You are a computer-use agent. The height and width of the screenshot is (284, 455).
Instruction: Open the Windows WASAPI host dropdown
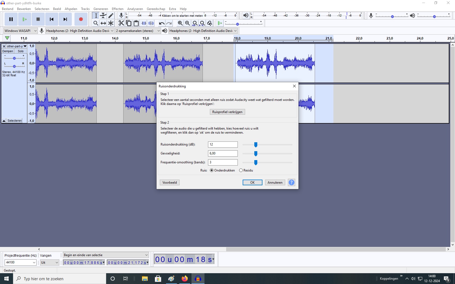click(x=20, y=31)
